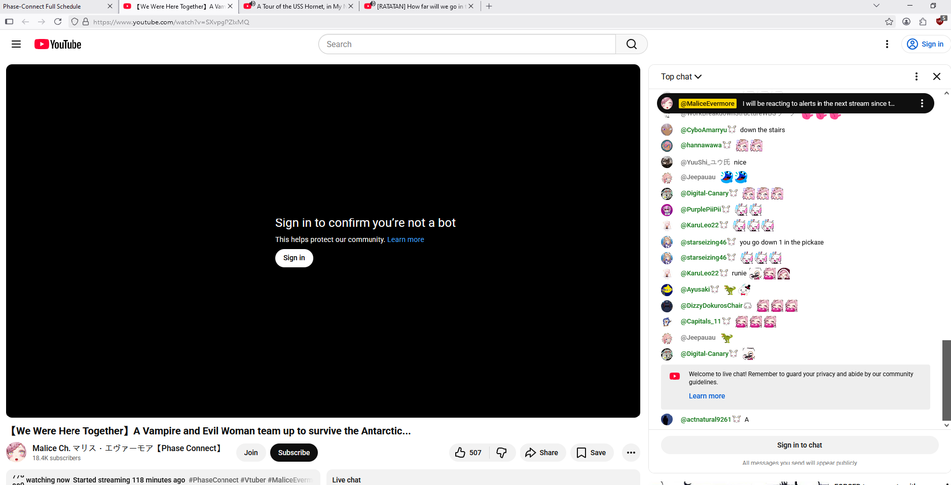Open pinned message options menu
Screen dimensions: 951x485
click(922, 103)
